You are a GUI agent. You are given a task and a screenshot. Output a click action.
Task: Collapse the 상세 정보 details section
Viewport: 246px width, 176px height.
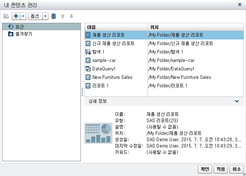coord(237,101)
